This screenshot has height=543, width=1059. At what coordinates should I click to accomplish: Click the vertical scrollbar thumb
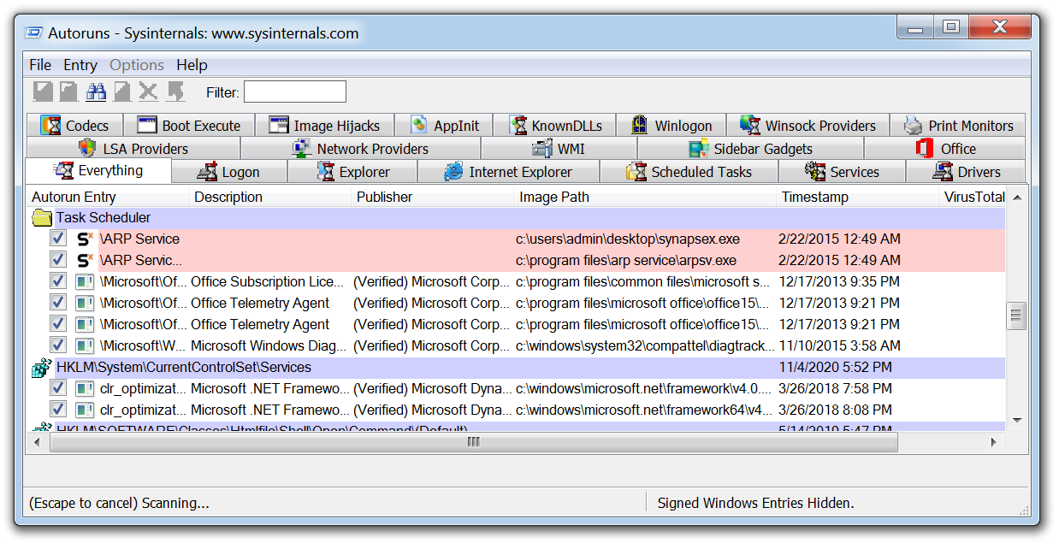(1017, 316)
